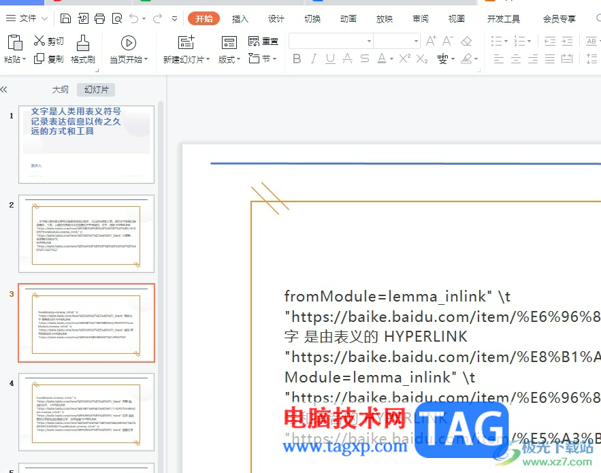Apply font color with underlined A

(x=382, y=59)
